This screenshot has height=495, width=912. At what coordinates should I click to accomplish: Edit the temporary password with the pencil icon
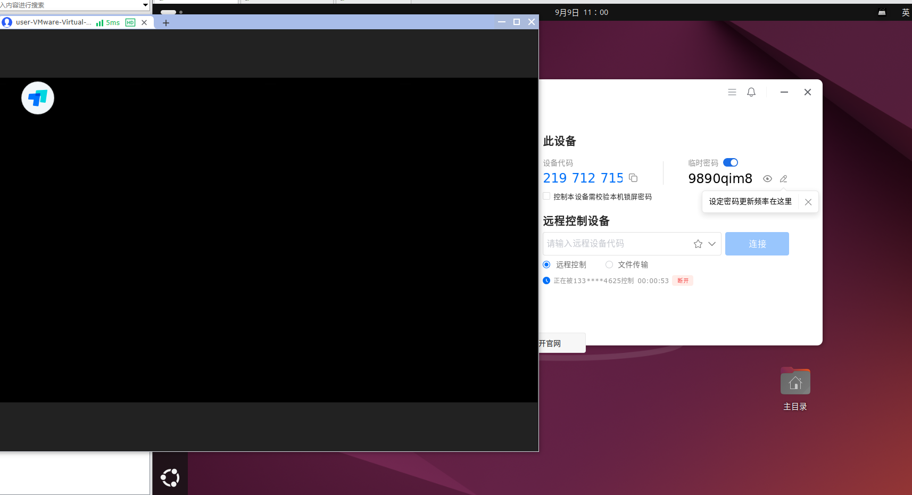[x=783, y=179]
